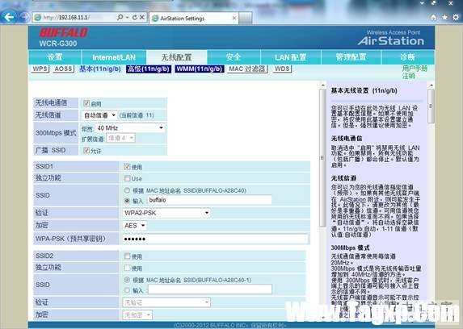Open browser tools gear icon
The image size is (463, 329).
click(x=456, y=18)
